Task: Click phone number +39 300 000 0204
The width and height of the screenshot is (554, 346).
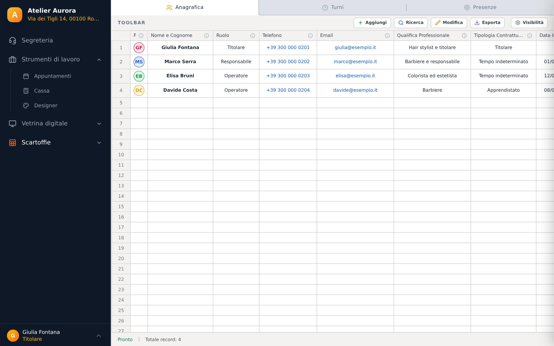Action: coord(288,90)
